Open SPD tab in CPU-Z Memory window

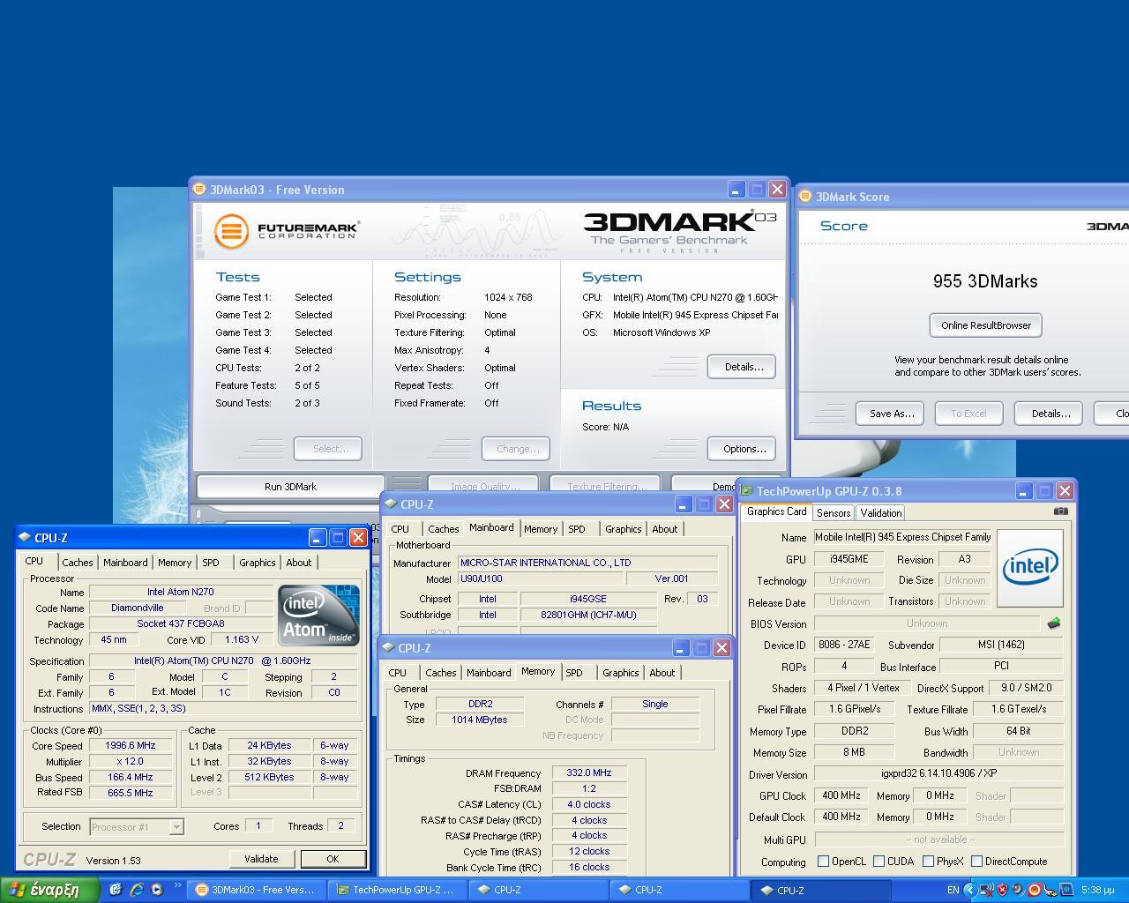[x=573, y=673]
